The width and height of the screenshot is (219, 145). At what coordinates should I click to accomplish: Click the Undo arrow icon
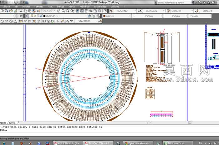tap(44, 11)
